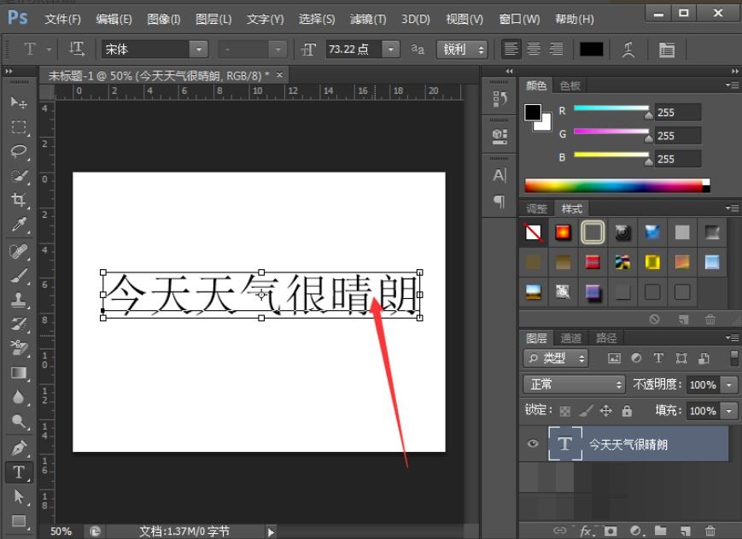Open the character and paragraph panel toggle
This screenshot has height=539, width=742.
[x=666, y=50]
